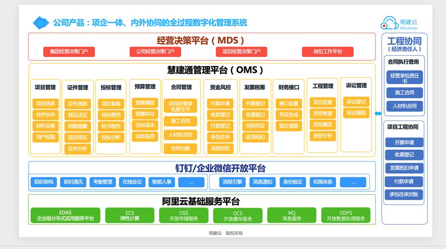Viewport: 446px width, 249px height.
Task: Open 到期提醒 in 证件管理
Action: [x=78, y=126]
